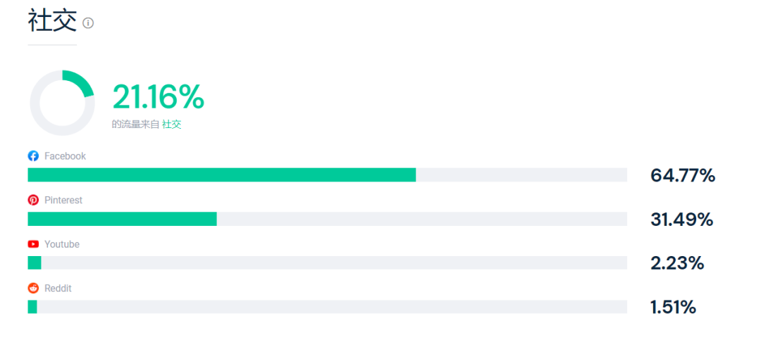Select the Youtube label text

[x=62, y=244]
